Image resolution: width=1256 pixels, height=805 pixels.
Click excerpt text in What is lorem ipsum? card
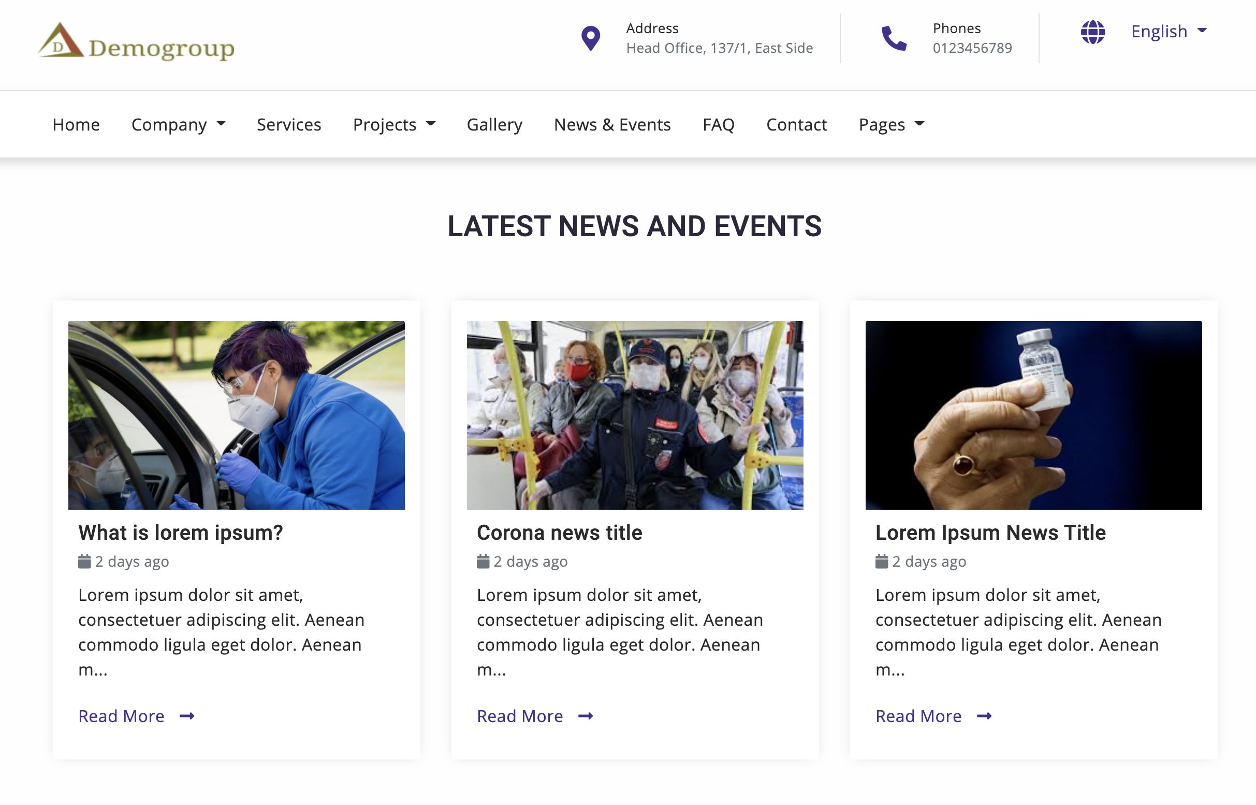coord(222,632)
